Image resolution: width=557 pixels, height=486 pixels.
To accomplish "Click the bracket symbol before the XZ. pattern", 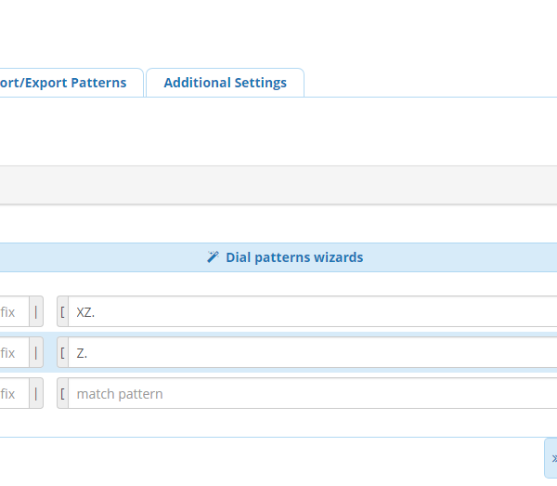I will [63, 312].
